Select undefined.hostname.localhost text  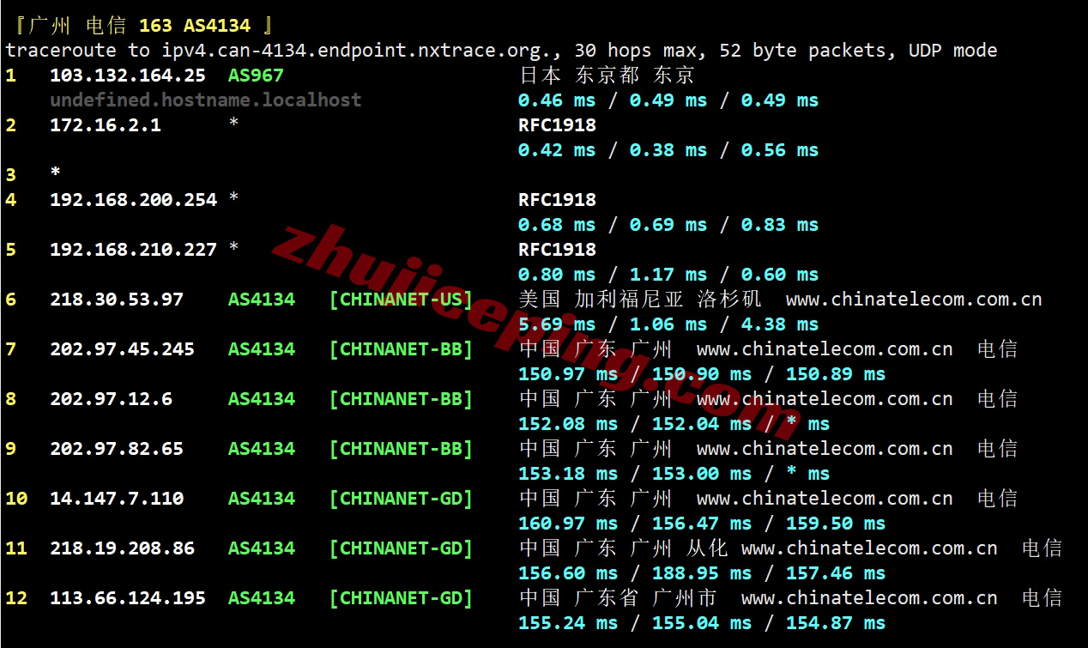tap(206, 100)
